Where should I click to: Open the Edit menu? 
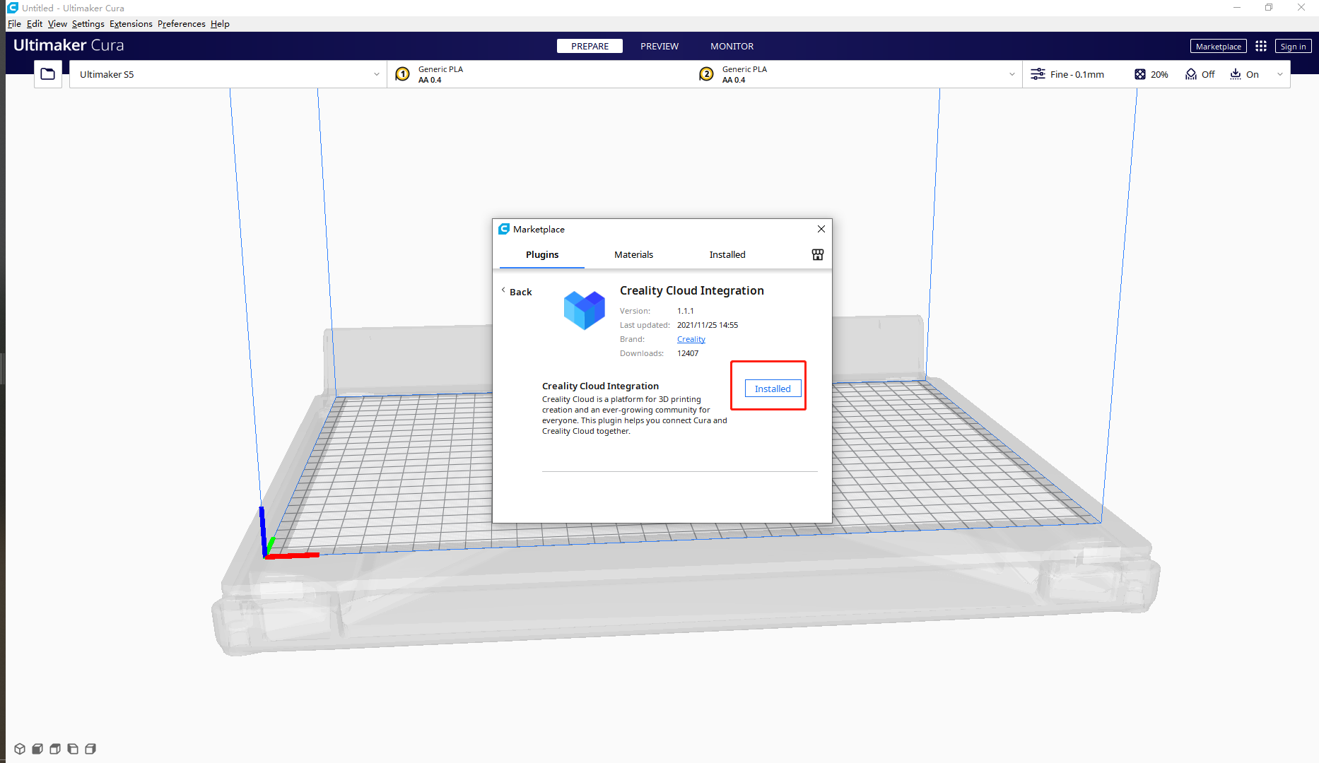35,24
